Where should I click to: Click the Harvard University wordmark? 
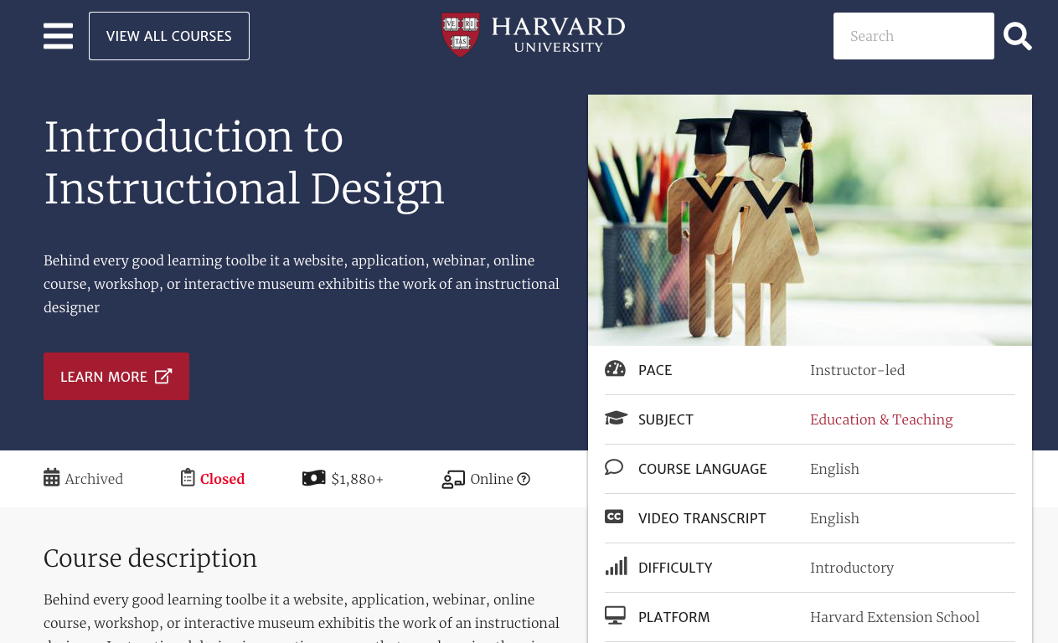click(558, 35)
